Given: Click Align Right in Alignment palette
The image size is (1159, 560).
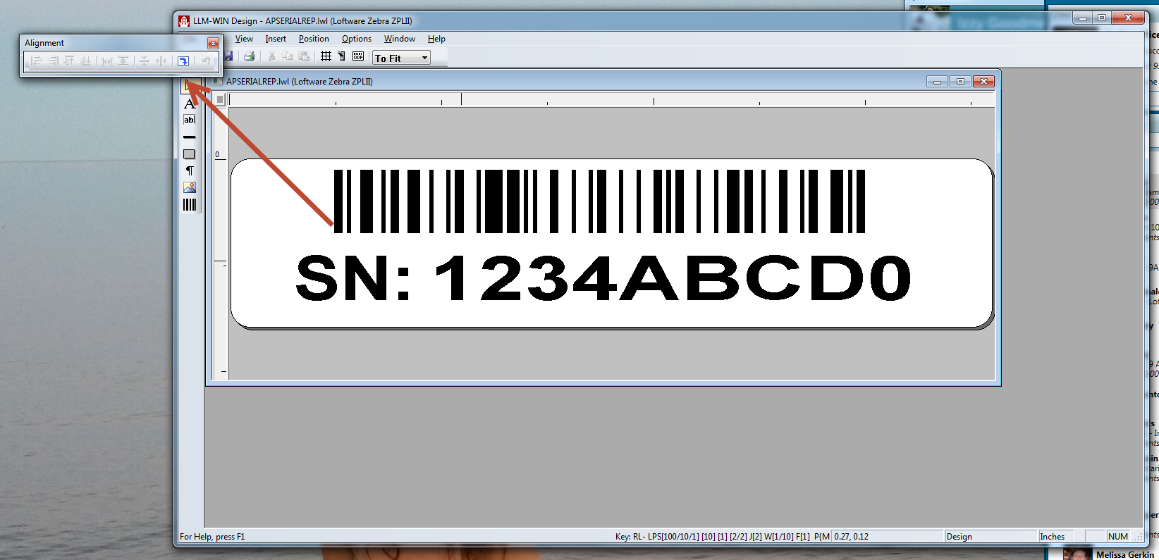Looking at the screenshot, I should [53, 61].
